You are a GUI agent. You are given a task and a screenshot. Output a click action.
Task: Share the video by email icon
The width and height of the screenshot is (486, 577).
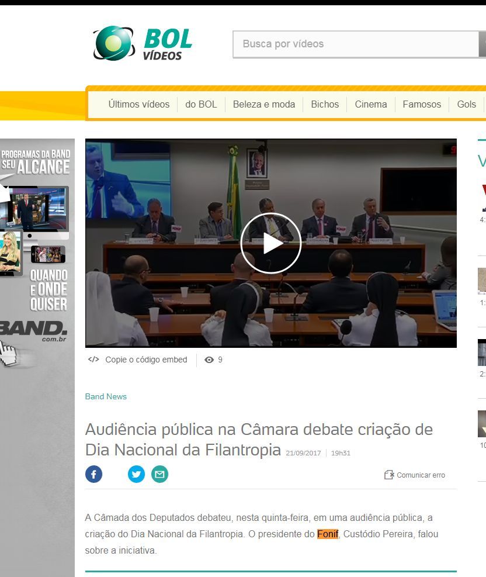[159, 474]
